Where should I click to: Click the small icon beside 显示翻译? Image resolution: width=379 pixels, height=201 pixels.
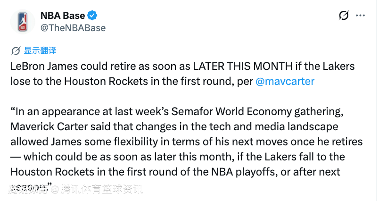point(16,50)
